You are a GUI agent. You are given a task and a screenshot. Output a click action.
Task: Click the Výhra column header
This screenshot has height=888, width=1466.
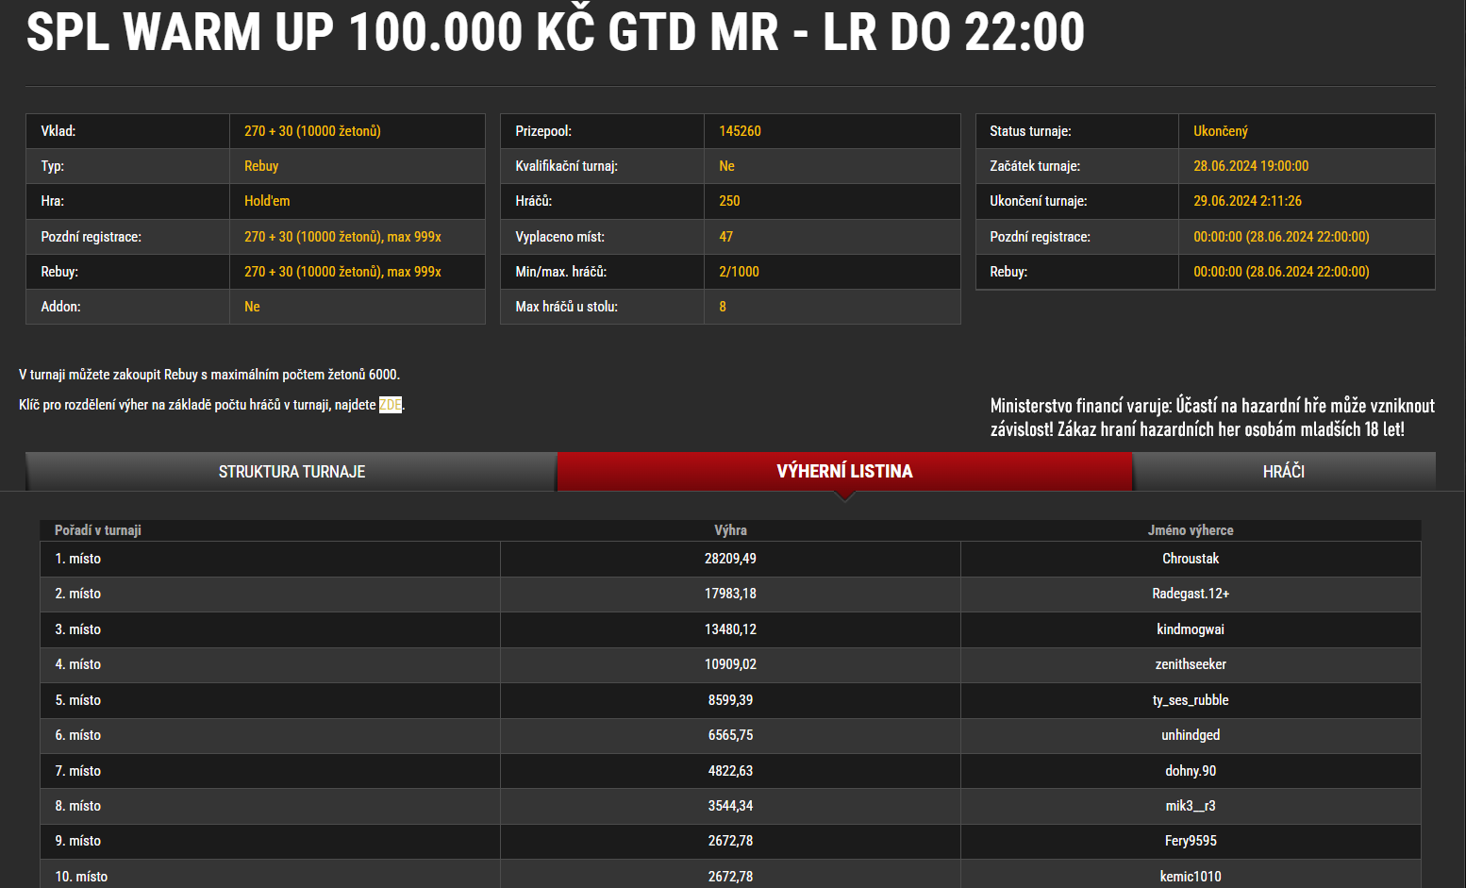(x=730, y=530)
